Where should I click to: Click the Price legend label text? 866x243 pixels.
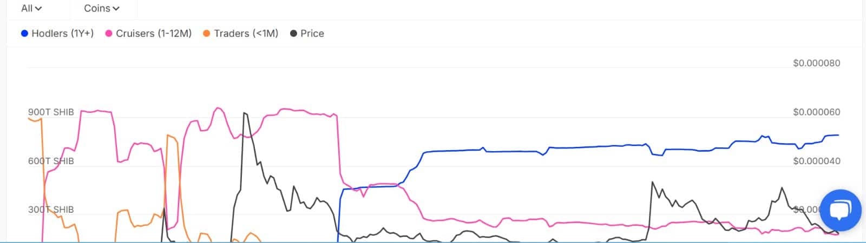click(x=312, y=33)
